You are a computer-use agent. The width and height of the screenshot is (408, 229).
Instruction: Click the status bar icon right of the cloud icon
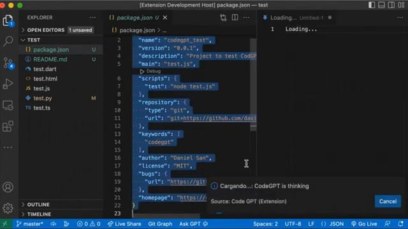click(66, 224)
